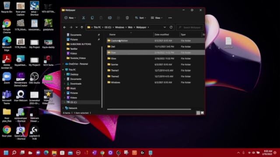Click the Web breadcrumb in address bar
This screenshot has height=157, width=280.
pos(130,27)
